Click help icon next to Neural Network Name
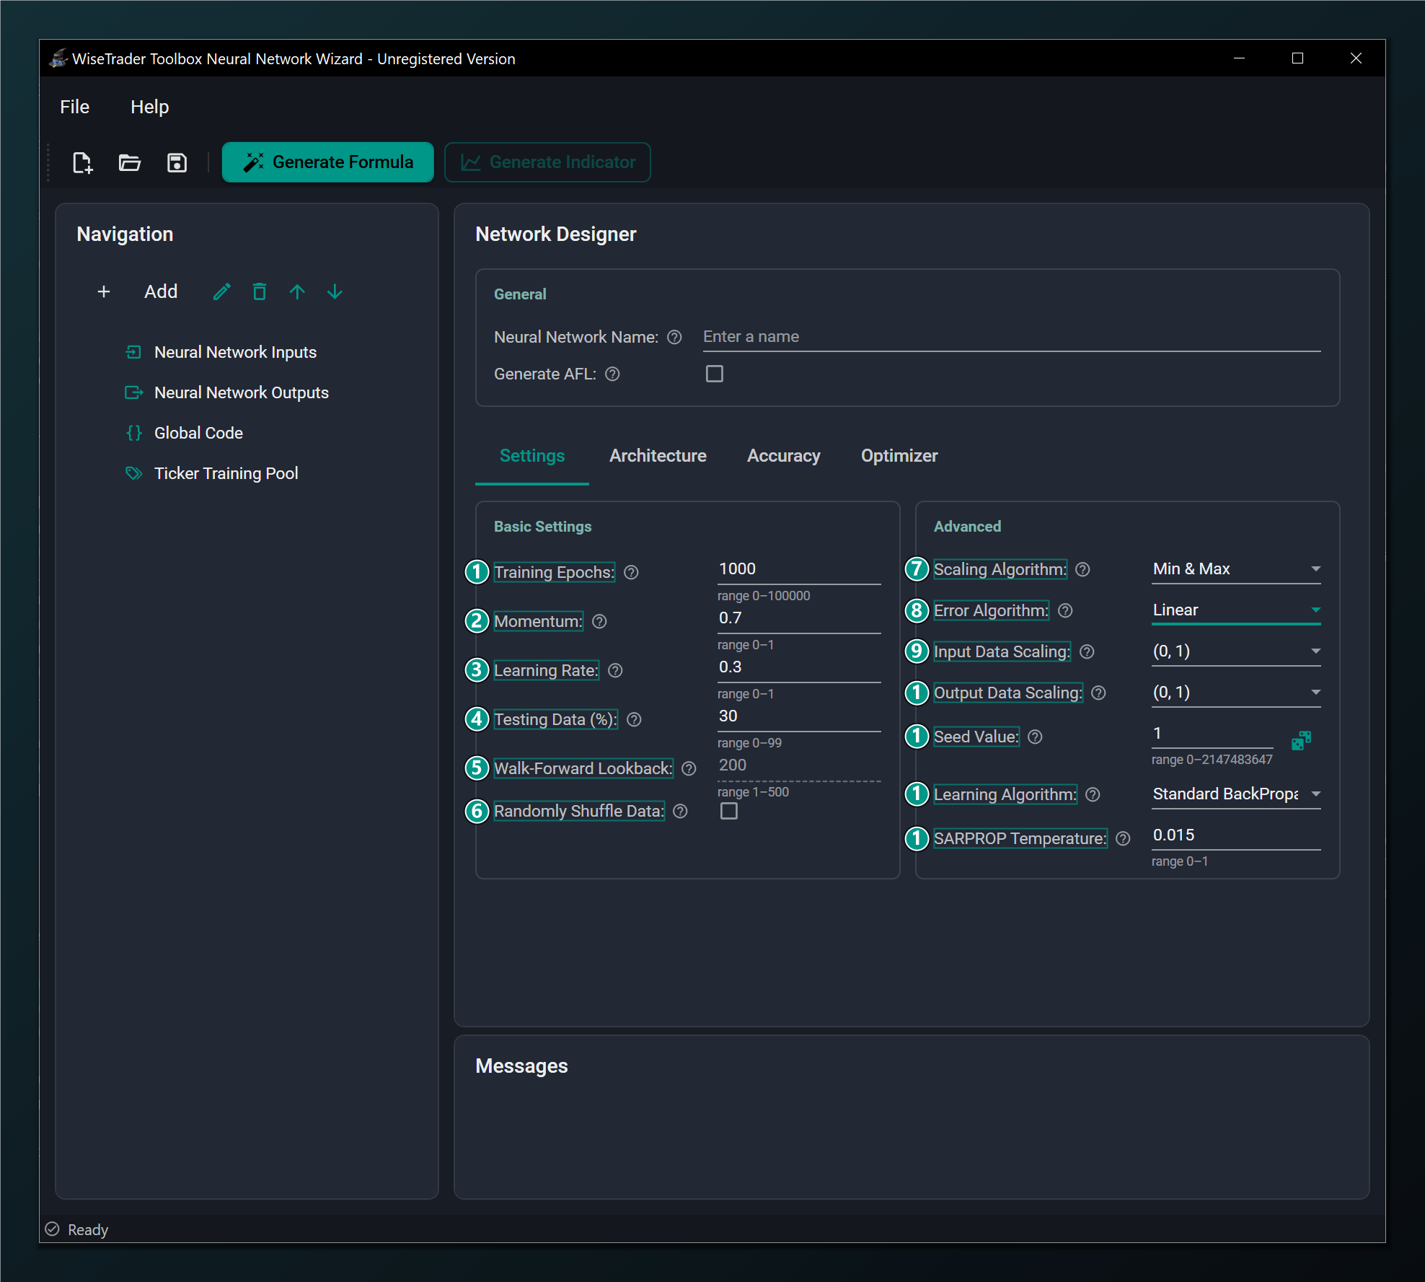1425x1282 pixels. coord(674,337)
